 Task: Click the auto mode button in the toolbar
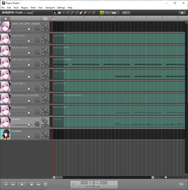[126, 13]
